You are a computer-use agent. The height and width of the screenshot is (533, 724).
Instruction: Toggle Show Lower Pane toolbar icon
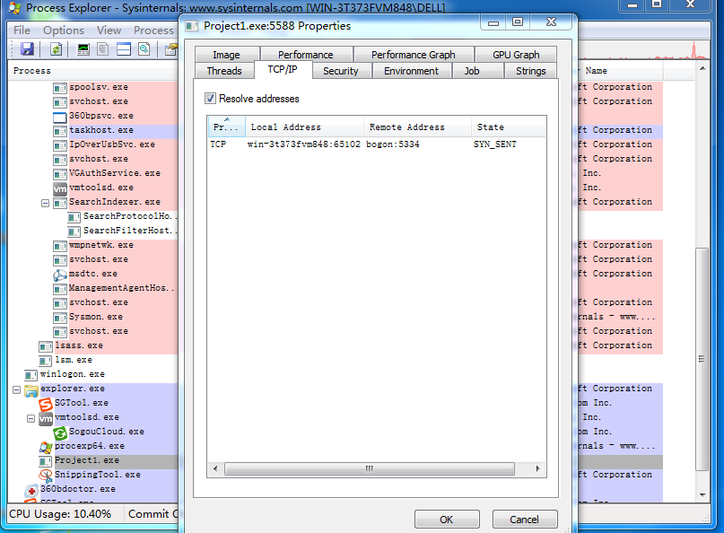pyautogui.click(x=124, y=49)
